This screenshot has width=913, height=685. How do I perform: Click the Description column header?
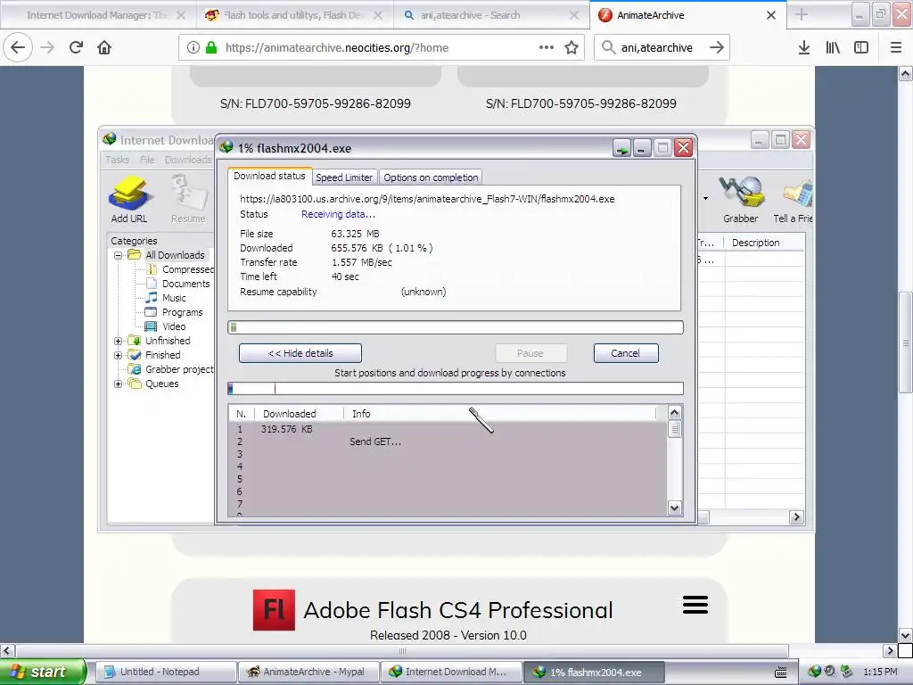(764, 243)
